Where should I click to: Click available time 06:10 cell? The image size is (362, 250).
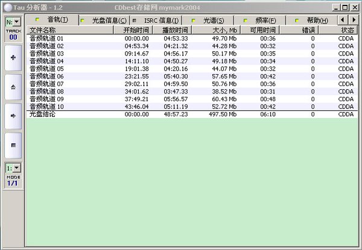point(268,114)
